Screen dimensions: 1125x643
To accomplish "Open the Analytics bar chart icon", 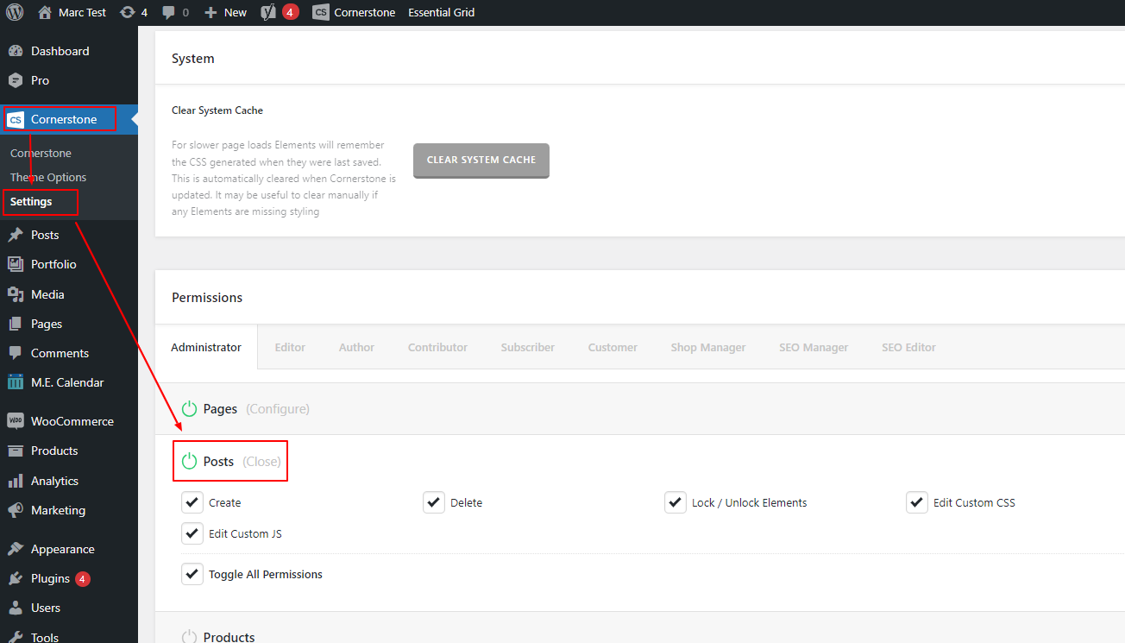I will point(16,481).
